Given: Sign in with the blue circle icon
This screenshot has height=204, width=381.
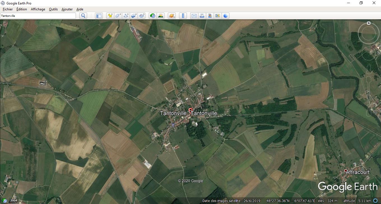Looking at the screenshot, I should [226, 16].
